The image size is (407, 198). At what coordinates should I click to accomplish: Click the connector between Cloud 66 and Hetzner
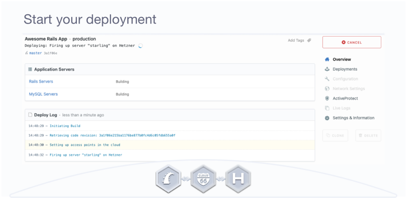coord(221,179)
